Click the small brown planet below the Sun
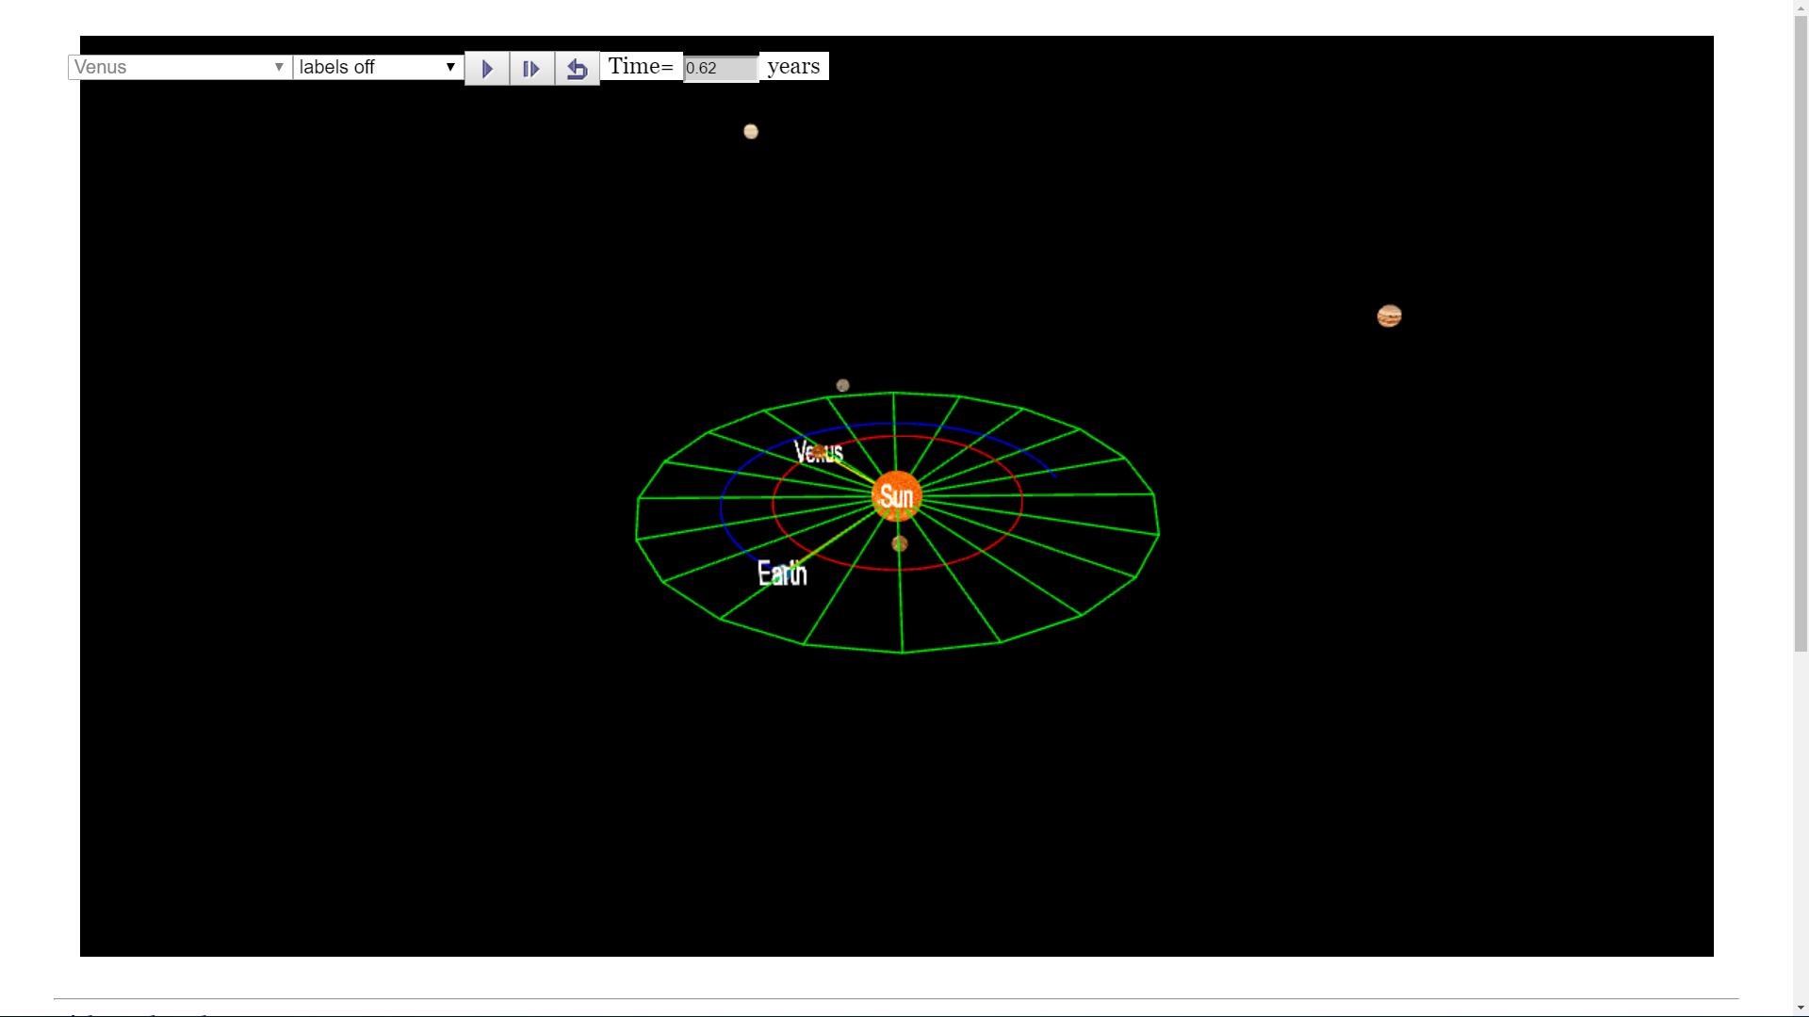 900,543
